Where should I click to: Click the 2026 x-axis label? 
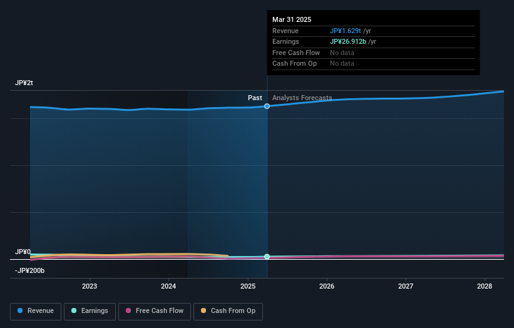point(327,286)
